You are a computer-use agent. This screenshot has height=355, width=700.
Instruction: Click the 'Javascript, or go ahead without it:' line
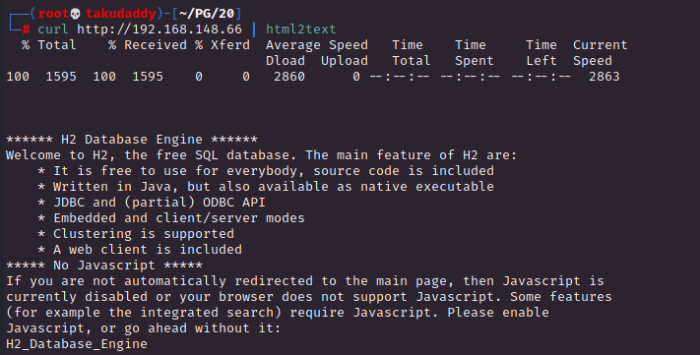[x=144, y=328]
